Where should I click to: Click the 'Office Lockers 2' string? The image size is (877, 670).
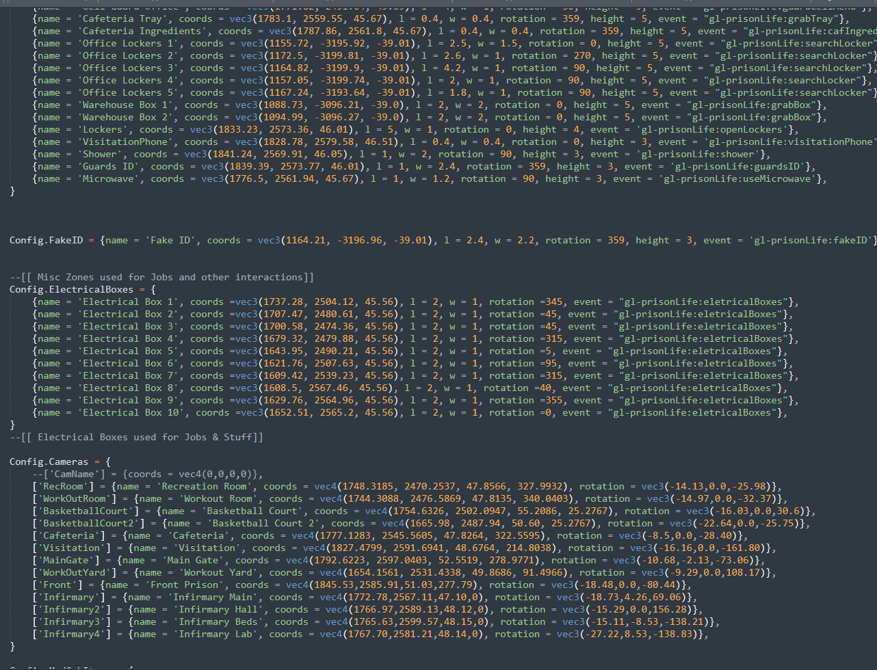pyautogui.click(x=129, y=55)
